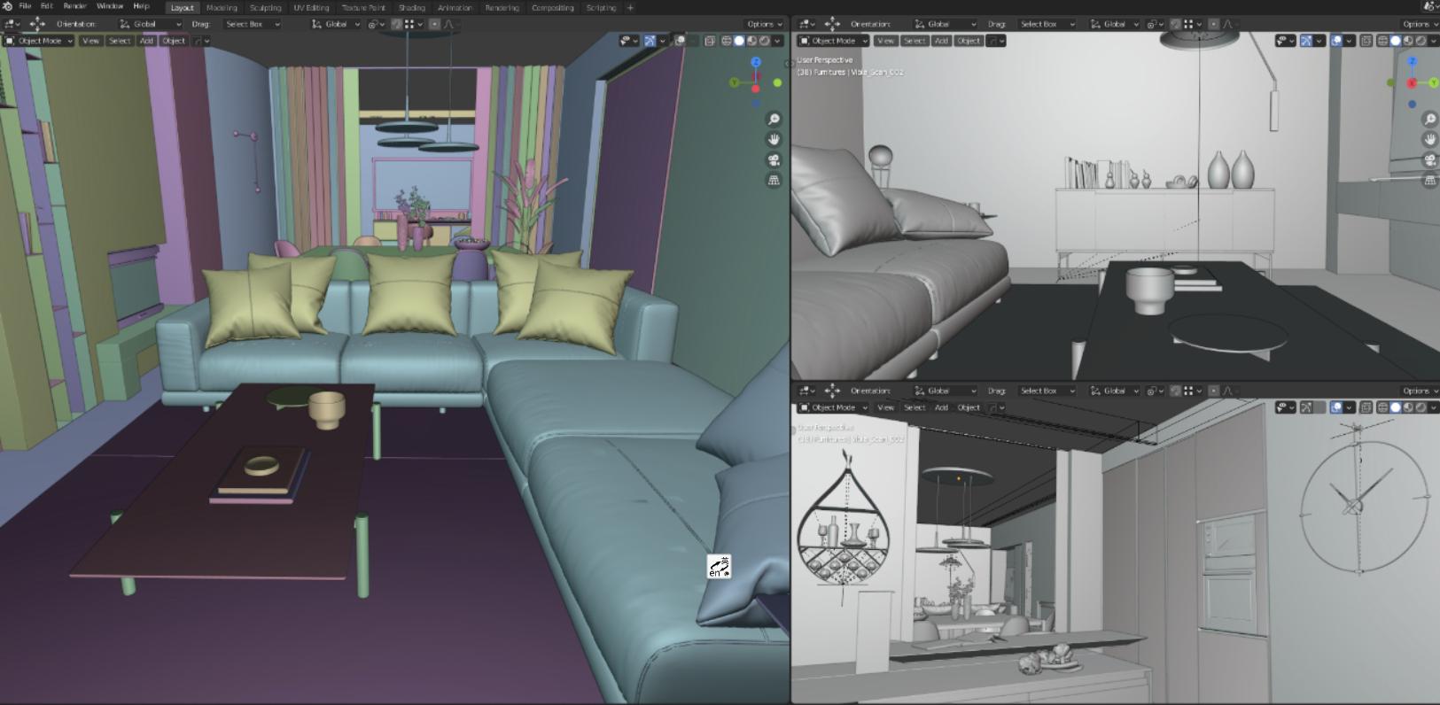Click Select in the bottom-right viewport header
The height and width of the screenshot is (705, 1440).
point(915,407)
